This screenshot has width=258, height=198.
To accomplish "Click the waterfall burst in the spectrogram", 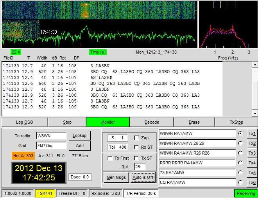I will coord(85,10).
